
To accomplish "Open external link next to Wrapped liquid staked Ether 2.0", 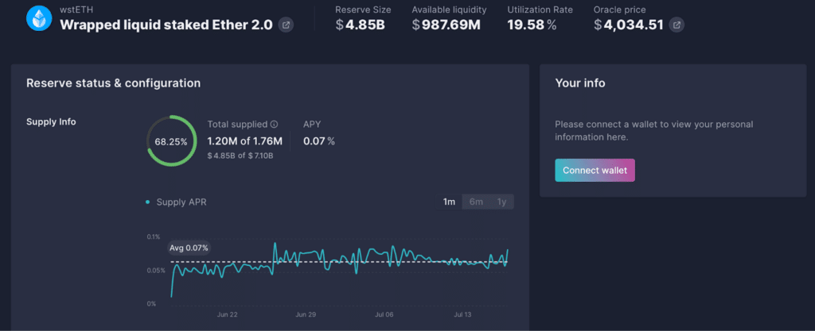I will (286, 25).
